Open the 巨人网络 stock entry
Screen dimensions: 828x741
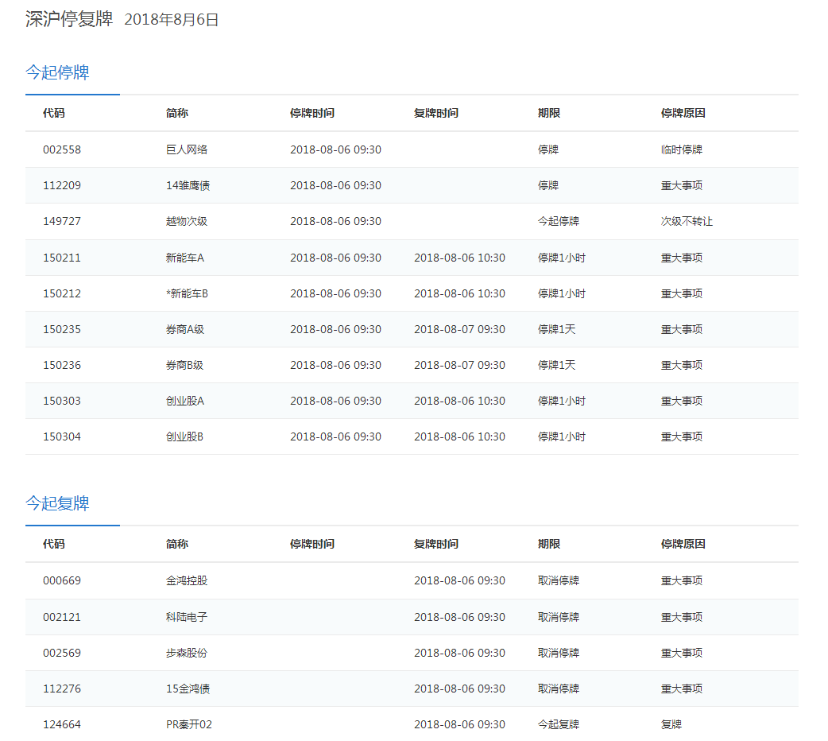coord(187,149)
